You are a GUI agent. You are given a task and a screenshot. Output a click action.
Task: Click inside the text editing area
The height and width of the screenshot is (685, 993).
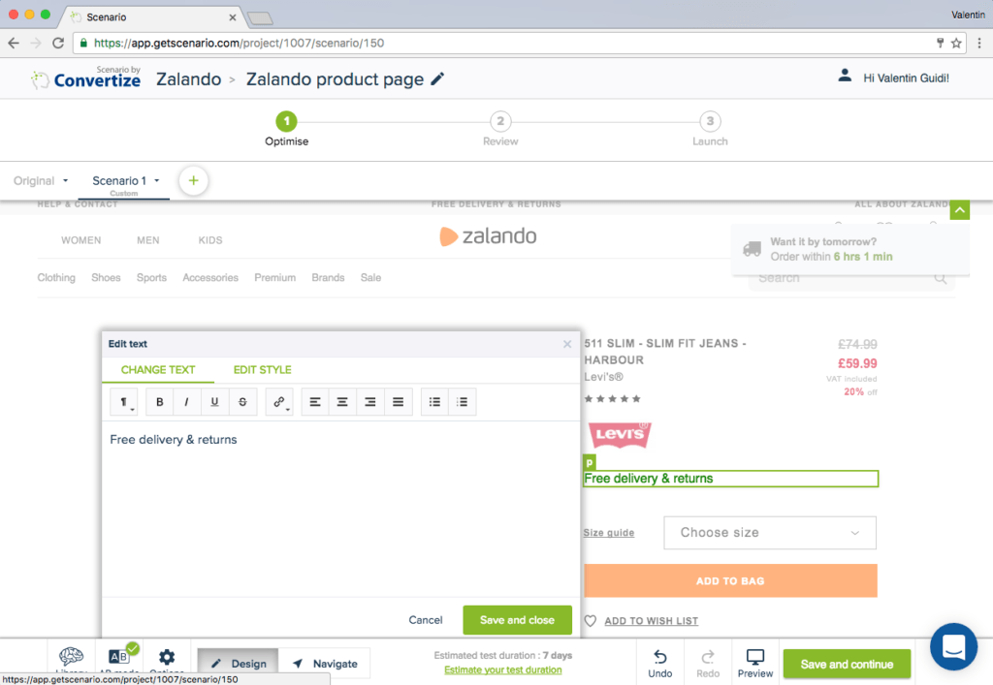point(340,510)
